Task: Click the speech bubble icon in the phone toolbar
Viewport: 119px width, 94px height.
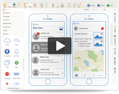Action: click(x=94, y=75)
